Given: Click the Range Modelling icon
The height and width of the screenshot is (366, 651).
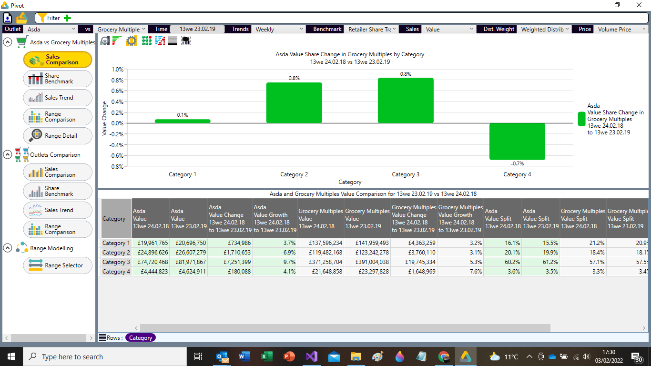Looking at the screenshot, I should (22, 248).
